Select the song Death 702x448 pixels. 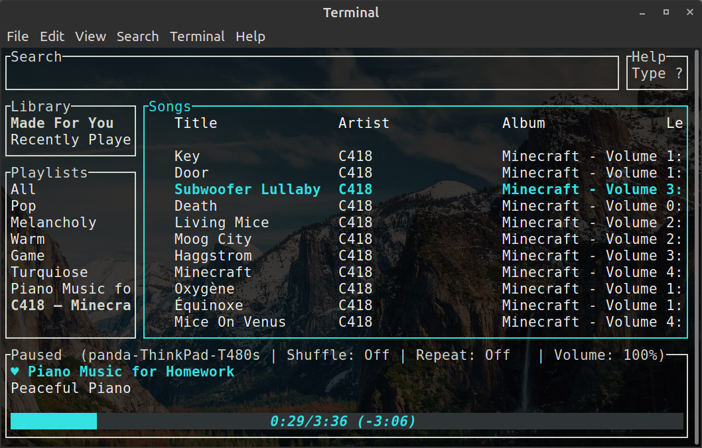(196, 206)
